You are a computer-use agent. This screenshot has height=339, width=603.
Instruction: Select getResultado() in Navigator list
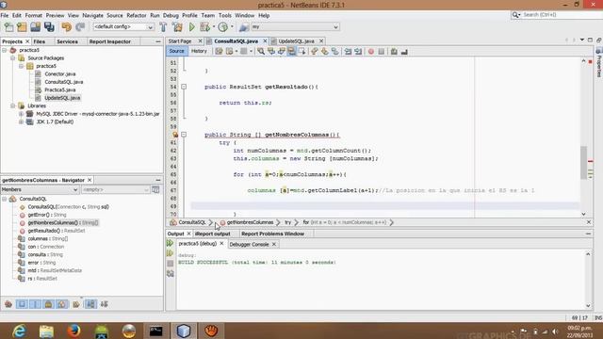pos(57,231)
